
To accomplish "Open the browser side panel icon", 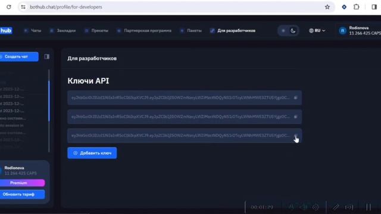I will click(x=374, y=7).
